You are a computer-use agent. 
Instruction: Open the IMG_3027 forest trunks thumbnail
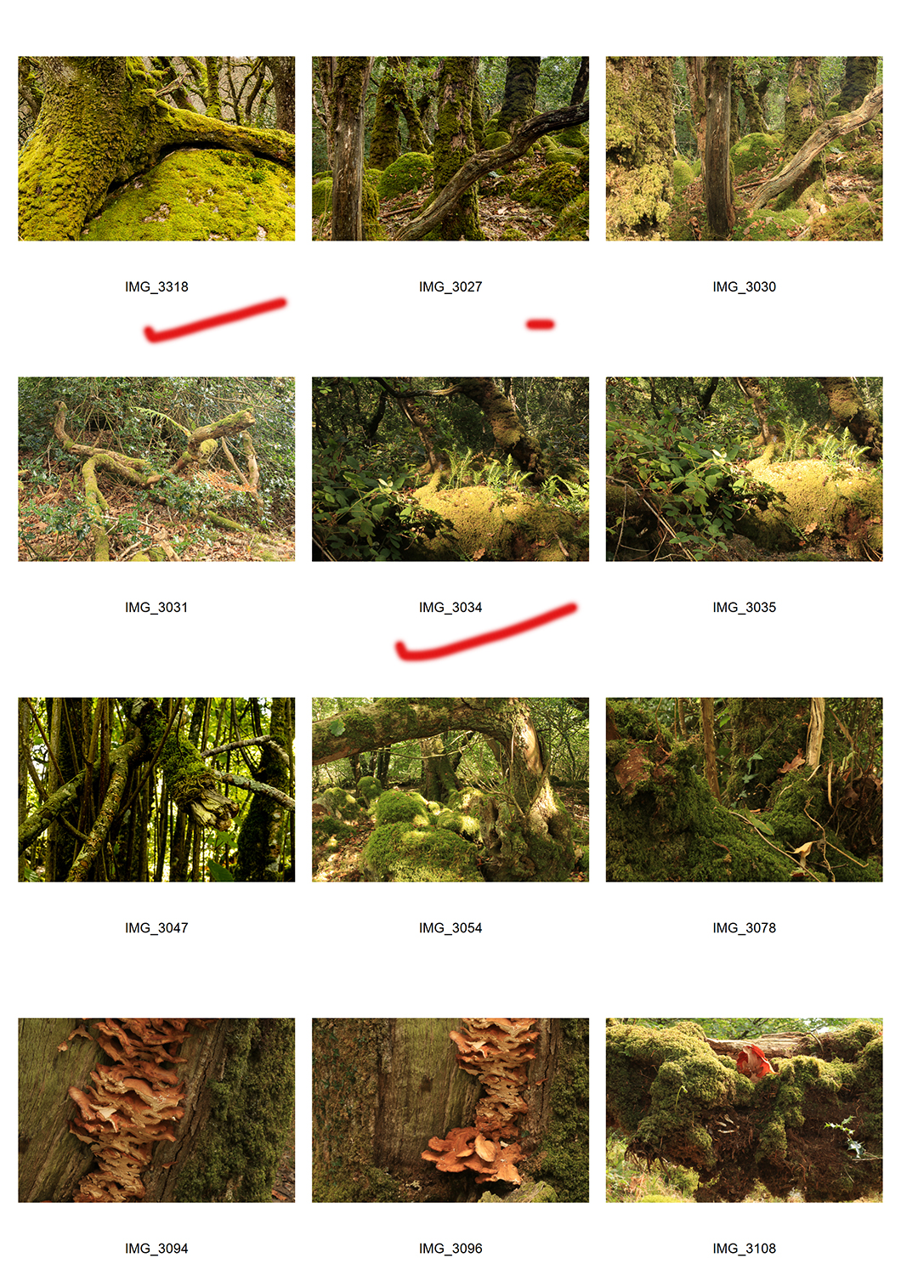(x=450, y=149)
